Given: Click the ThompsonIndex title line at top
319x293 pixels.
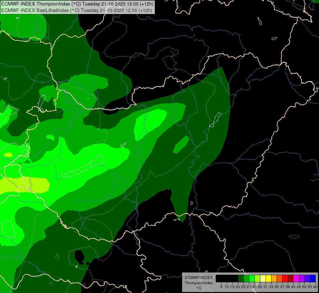Looking at the screenshot, I should point(77,4).
